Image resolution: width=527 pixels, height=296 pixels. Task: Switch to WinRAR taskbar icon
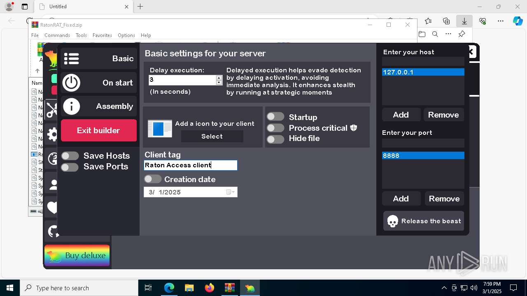tap(229, 288)
